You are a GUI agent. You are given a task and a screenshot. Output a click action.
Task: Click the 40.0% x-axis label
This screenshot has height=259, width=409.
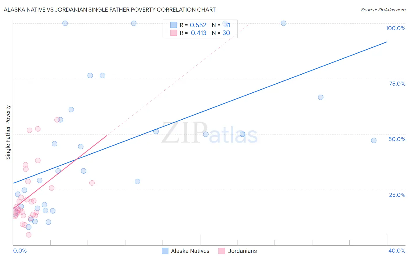point(397,251)
